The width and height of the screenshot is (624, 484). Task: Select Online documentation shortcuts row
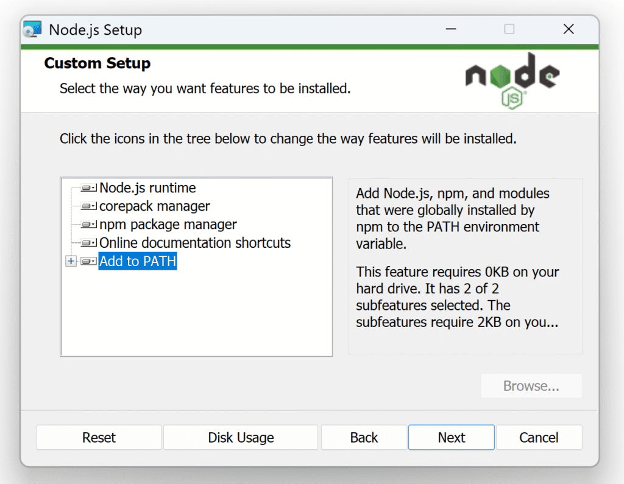[x=195, y=242]
